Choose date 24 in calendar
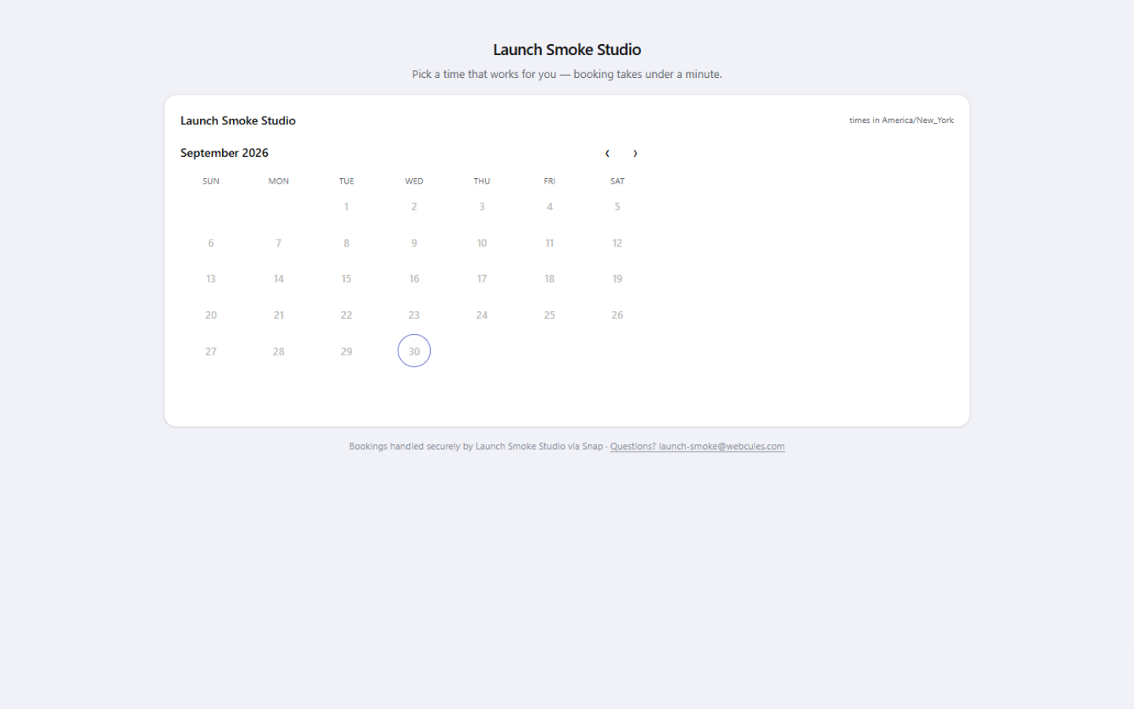Screen dimensions: 1134x709 (482, 315)
